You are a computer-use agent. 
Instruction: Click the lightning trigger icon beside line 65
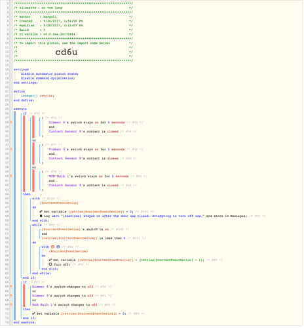[x=11, y=287]
